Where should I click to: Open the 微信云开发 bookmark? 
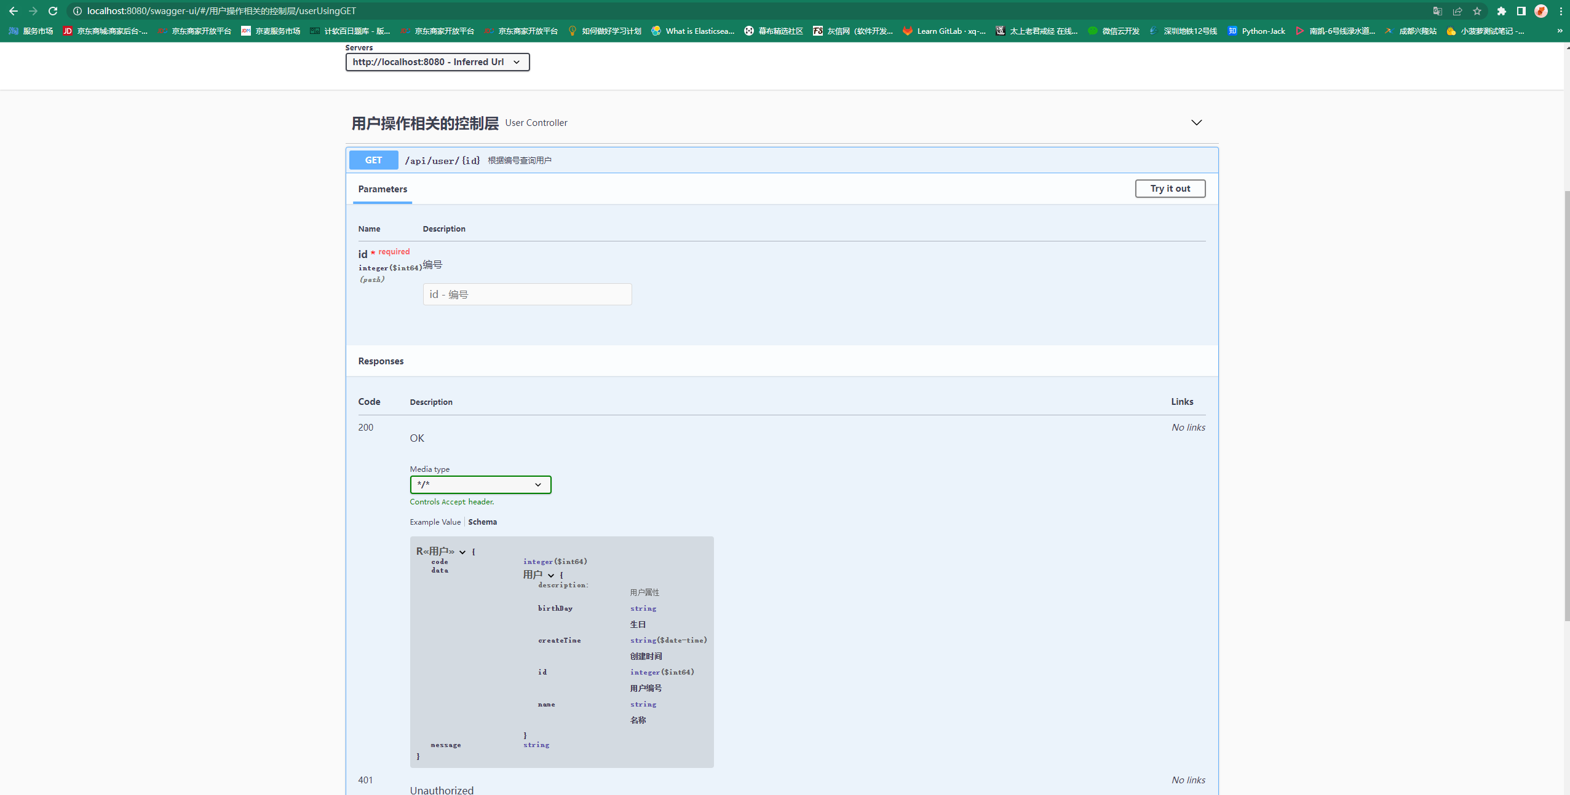(1114, 31)
